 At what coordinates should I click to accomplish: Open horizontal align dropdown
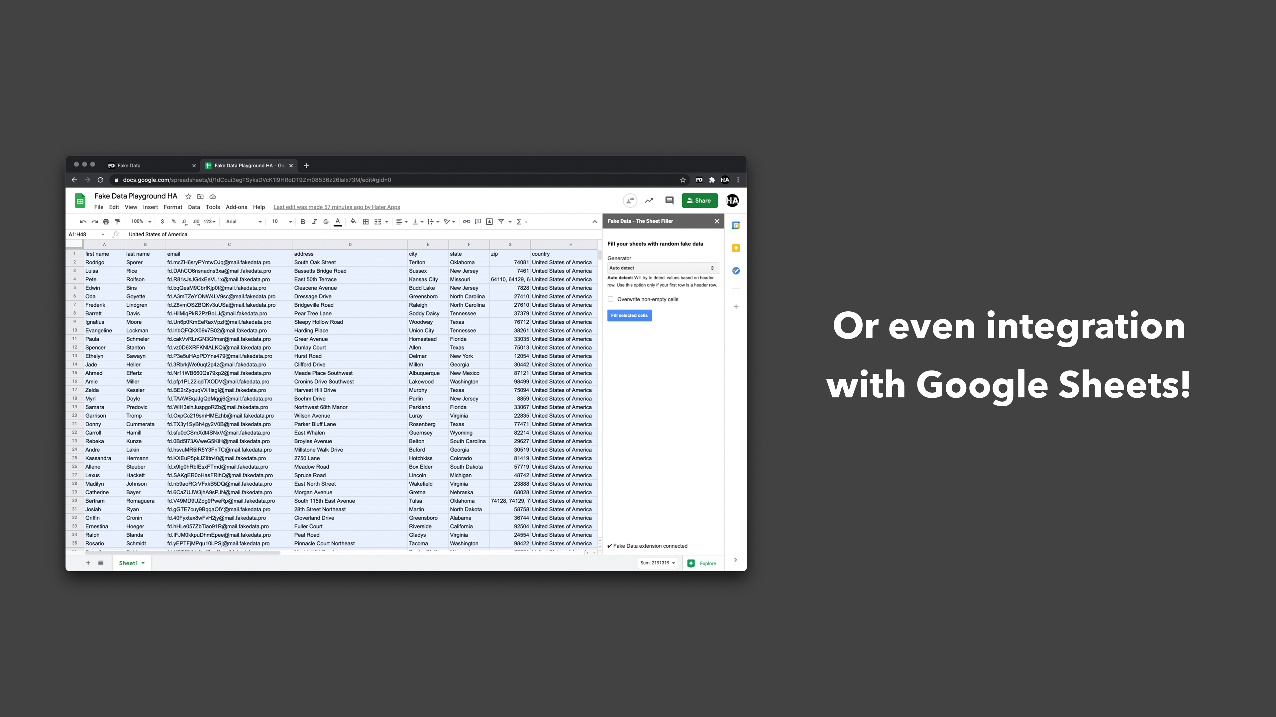coord(401,222)
